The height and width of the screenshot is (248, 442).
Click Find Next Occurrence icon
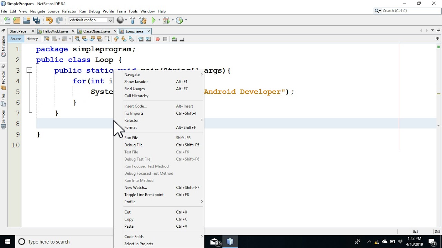[x=92, y=39]
